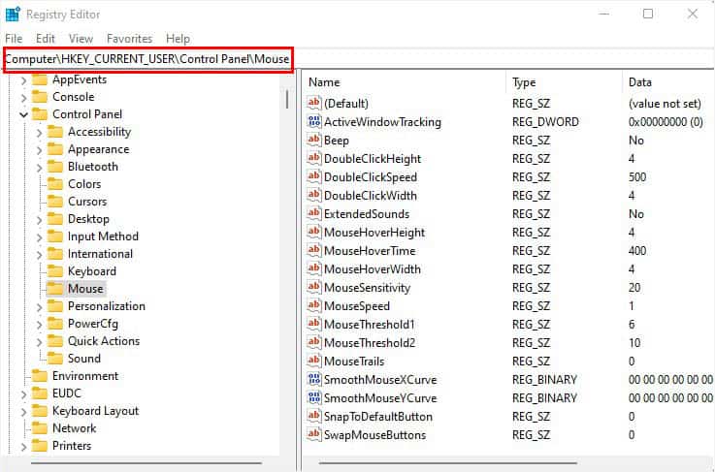Click the MouseSensitivity data value 20

pos(634,288)
